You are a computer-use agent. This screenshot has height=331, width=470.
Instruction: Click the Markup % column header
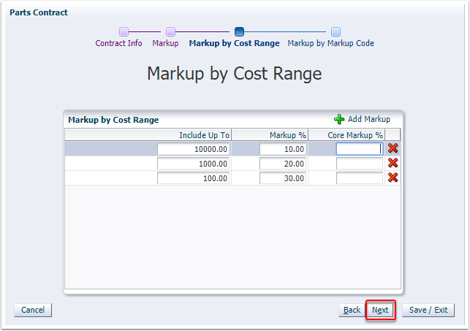(270, 135)
